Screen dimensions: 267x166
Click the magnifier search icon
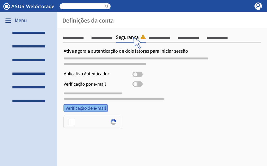[107, 6]
